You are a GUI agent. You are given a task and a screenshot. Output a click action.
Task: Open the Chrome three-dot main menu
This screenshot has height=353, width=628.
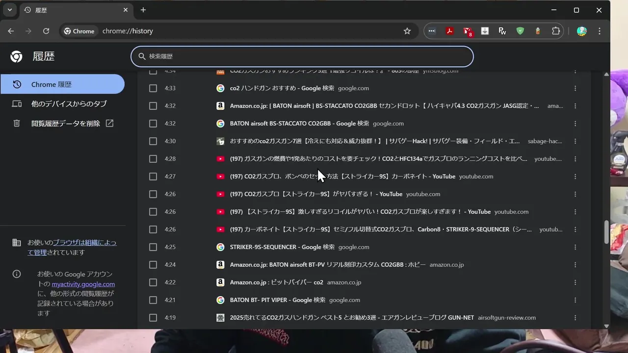pyautogui.click(x=600, y=31)
